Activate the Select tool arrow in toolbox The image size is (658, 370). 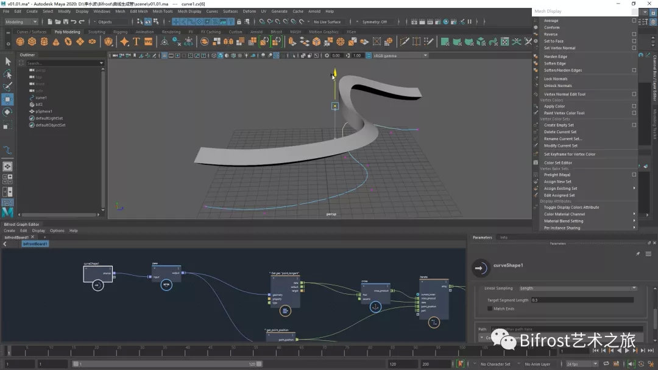8,61
